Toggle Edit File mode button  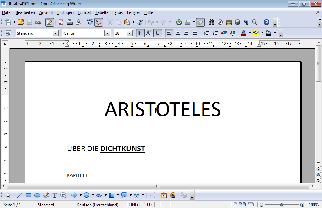pos(50,22)
